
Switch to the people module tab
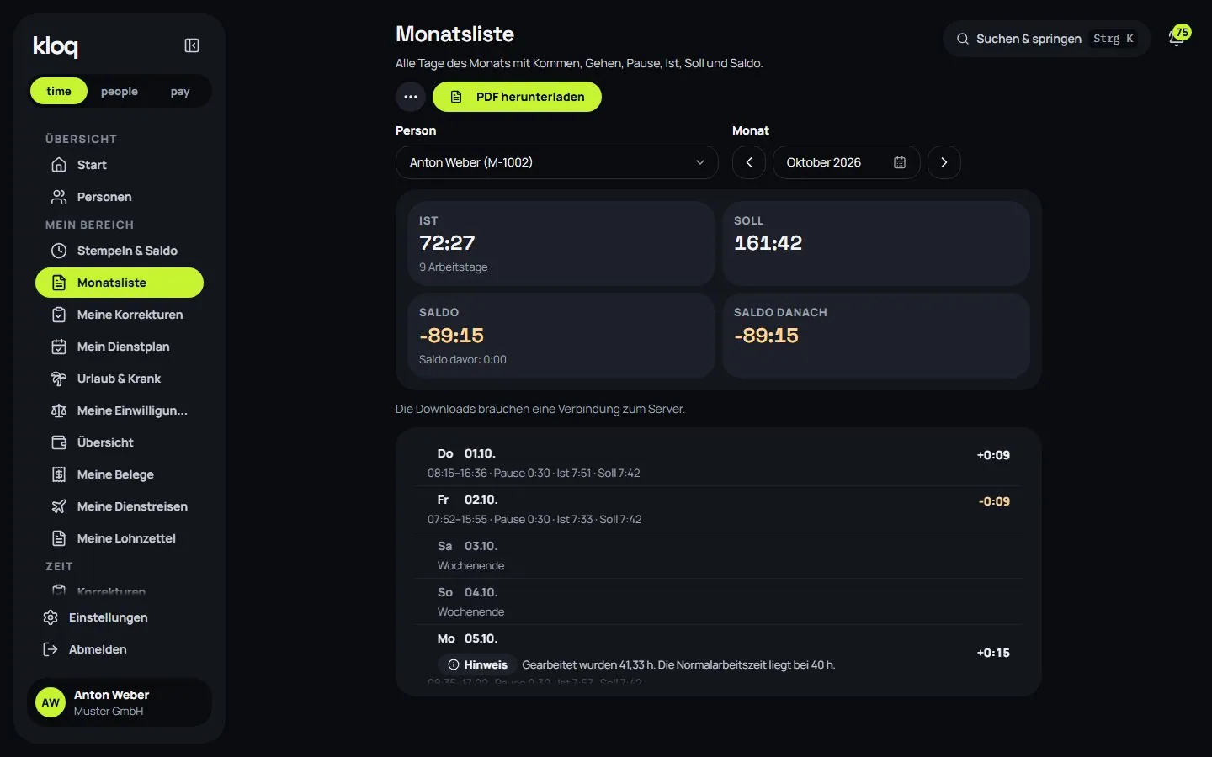pyautogui.click(x=120, y=91)
